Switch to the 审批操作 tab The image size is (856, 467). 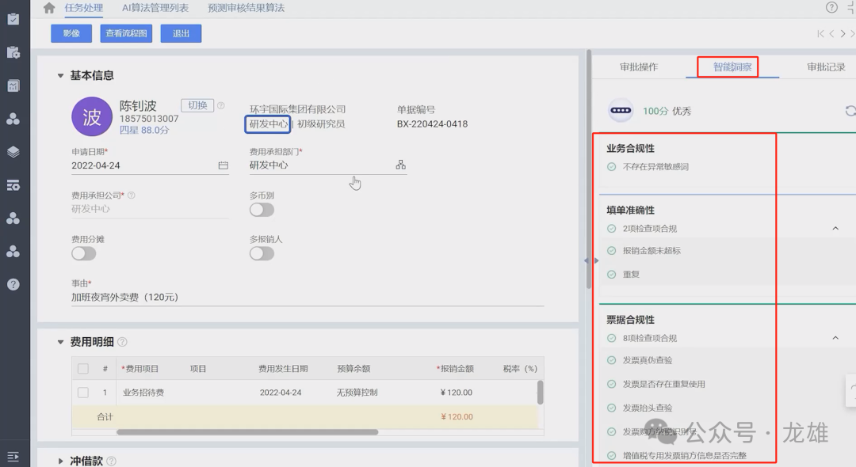pyautogui.click(x=639, y=67)
